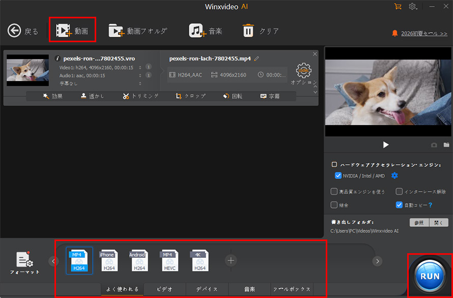Screen dimensions: 453x298
Task: Select Android H264 format preset
Action: (139, 260)
